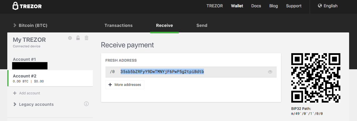
Task: Click the plus icon on More addresses
Action: [x=110, y=85]
